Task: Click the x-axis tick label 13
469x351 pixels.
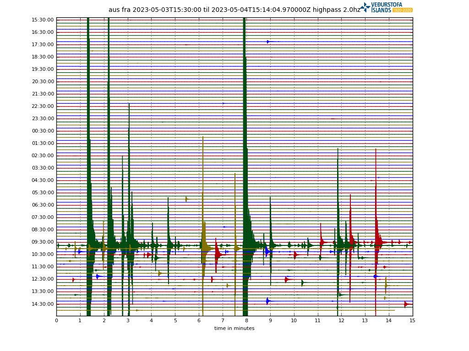Action: click(365, 320)
